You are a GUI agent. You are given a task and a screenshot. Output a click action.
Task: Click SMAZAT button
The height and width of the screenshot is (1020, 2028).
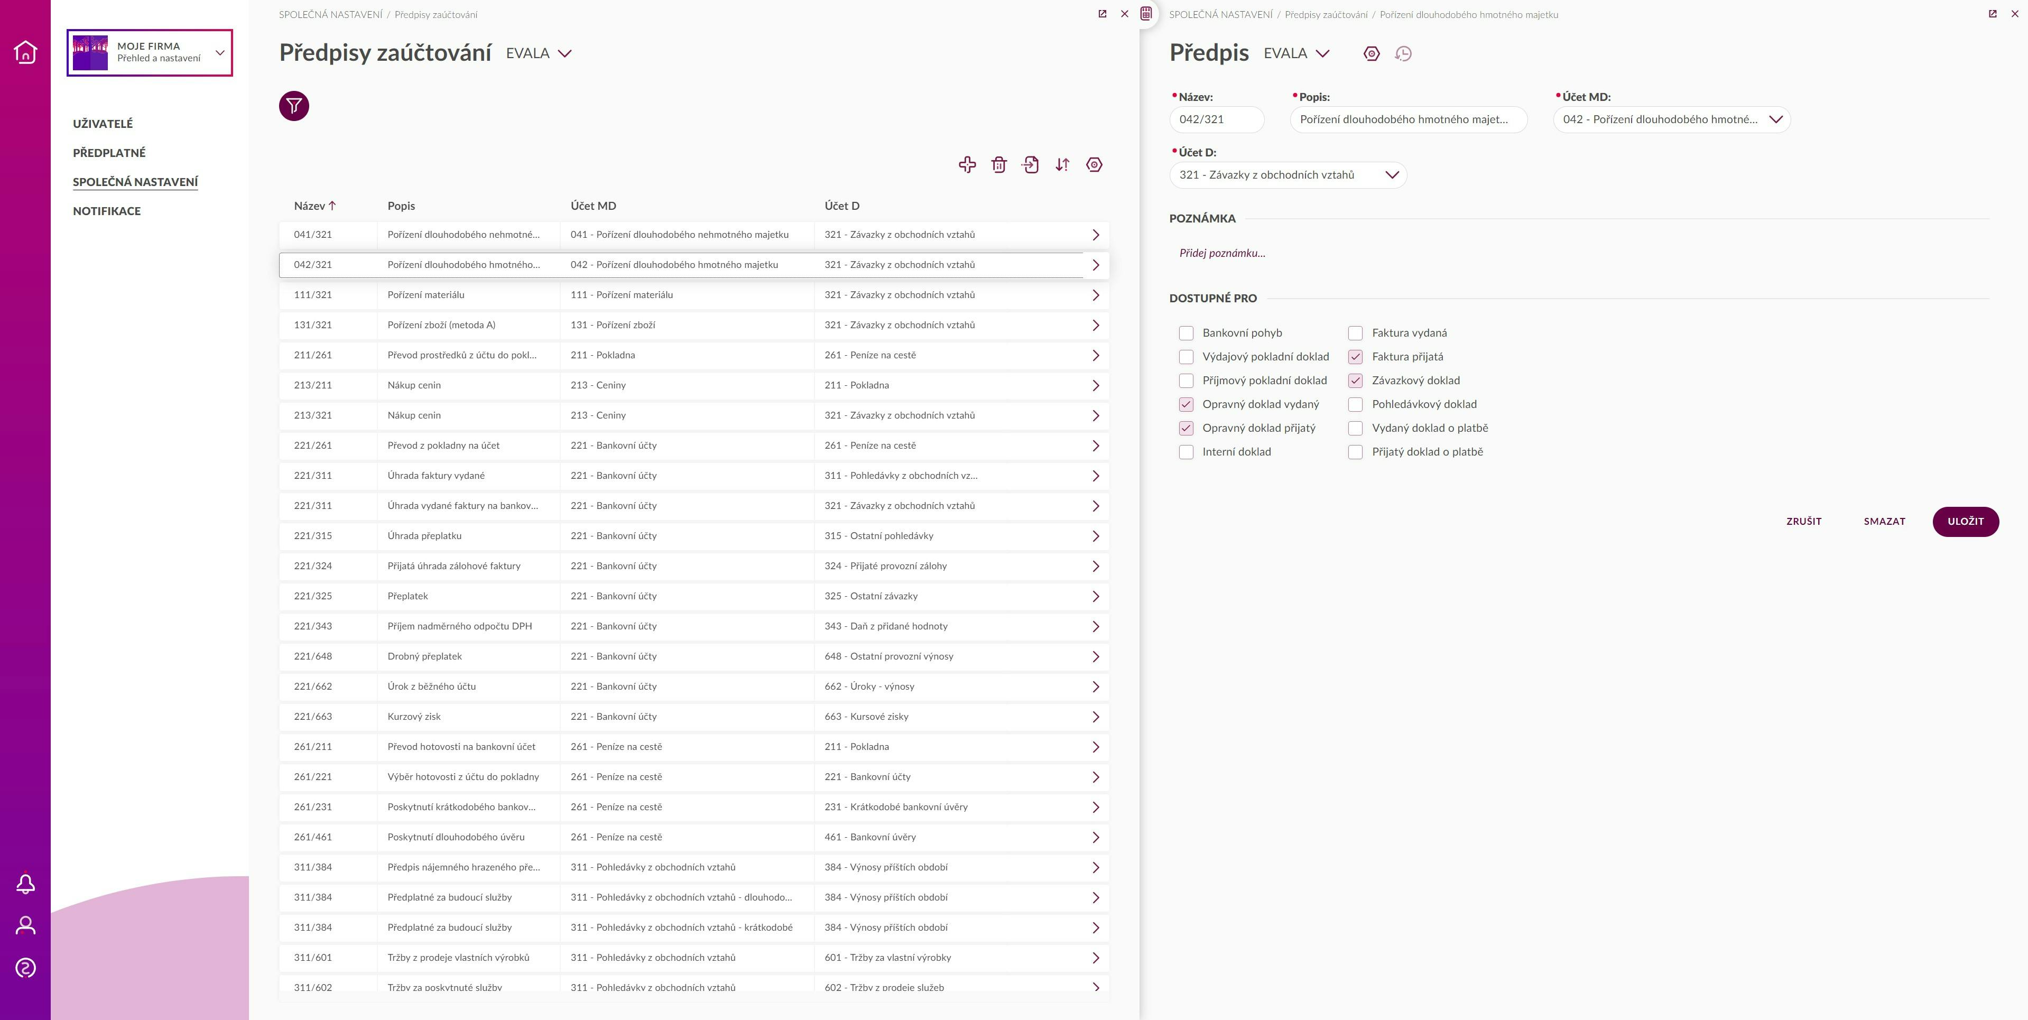1884,521
